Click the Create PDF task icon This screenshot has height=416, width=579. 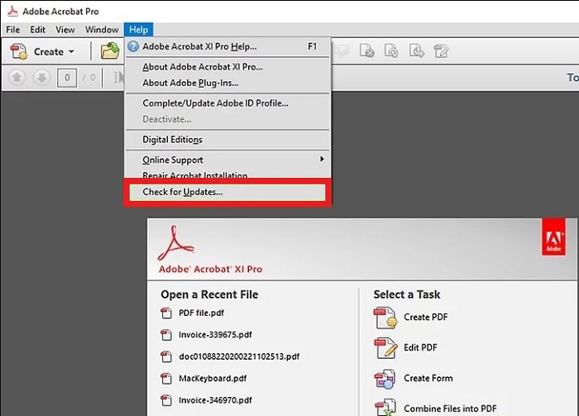(x=385, y=318)
